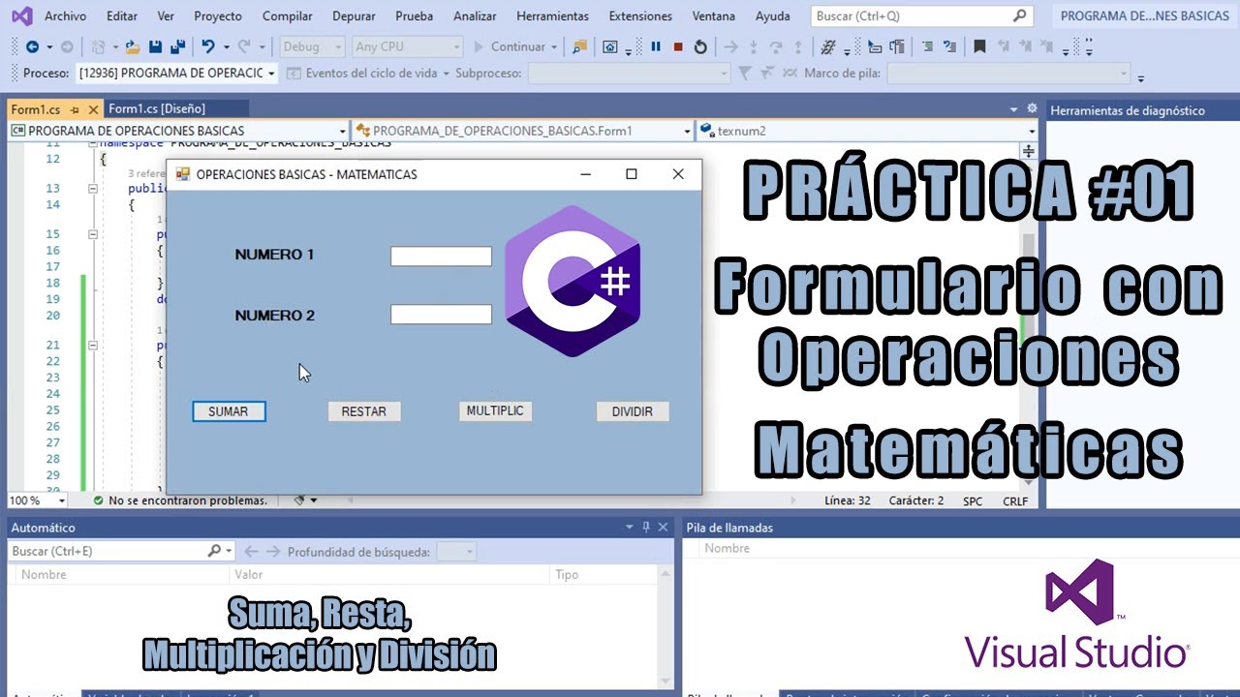Click the search magnifier in Buscar box
Image resolution: width=1240 pixels, height=697 pixels.
pyautogui.click(x=1019, y=15)
